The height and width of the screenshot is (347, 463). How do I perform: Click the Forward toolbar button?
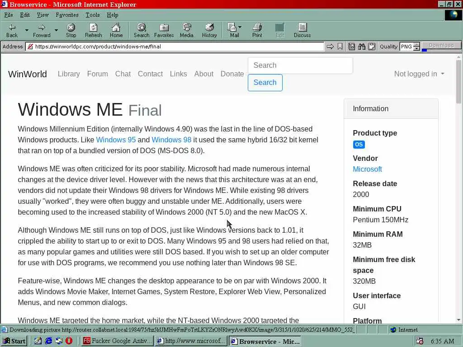click(42, 30)
